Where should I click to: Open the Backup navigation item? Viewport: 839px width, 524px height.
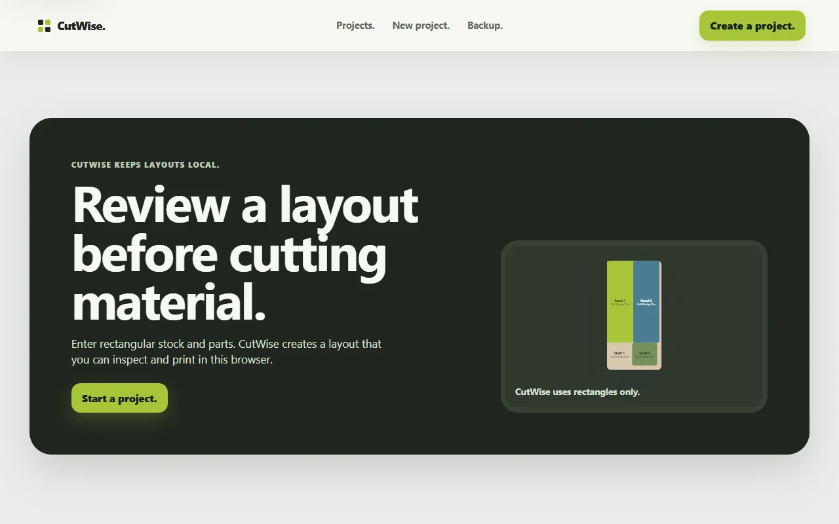485,26
